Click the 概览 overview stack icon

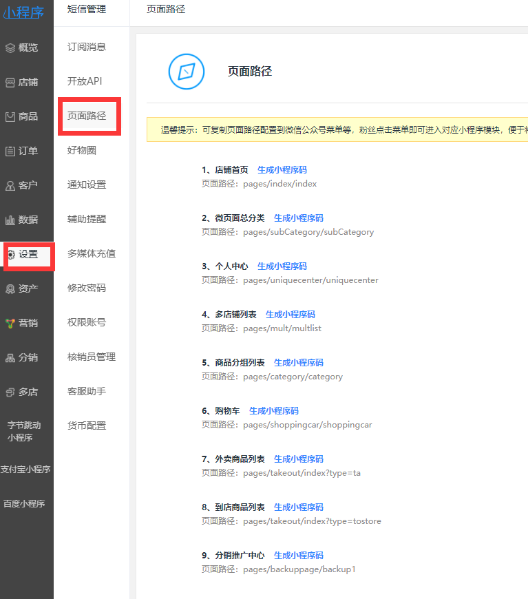[x=10, y=48]
